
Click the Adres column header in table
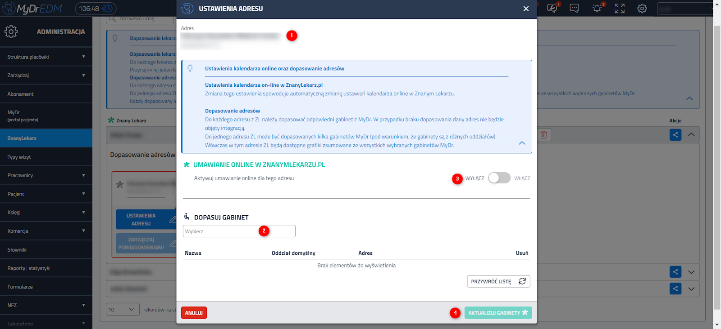click(x=365, y=253)
